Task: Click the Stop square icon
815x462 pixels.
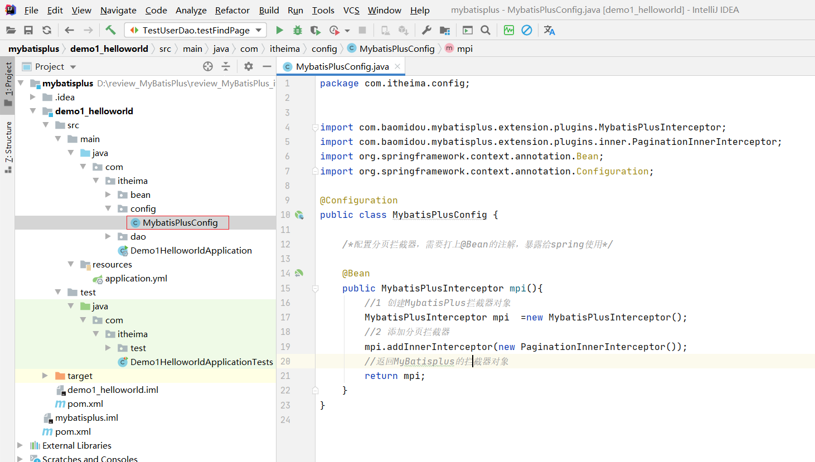Action: pyautogui.click(x=362, y=30)
